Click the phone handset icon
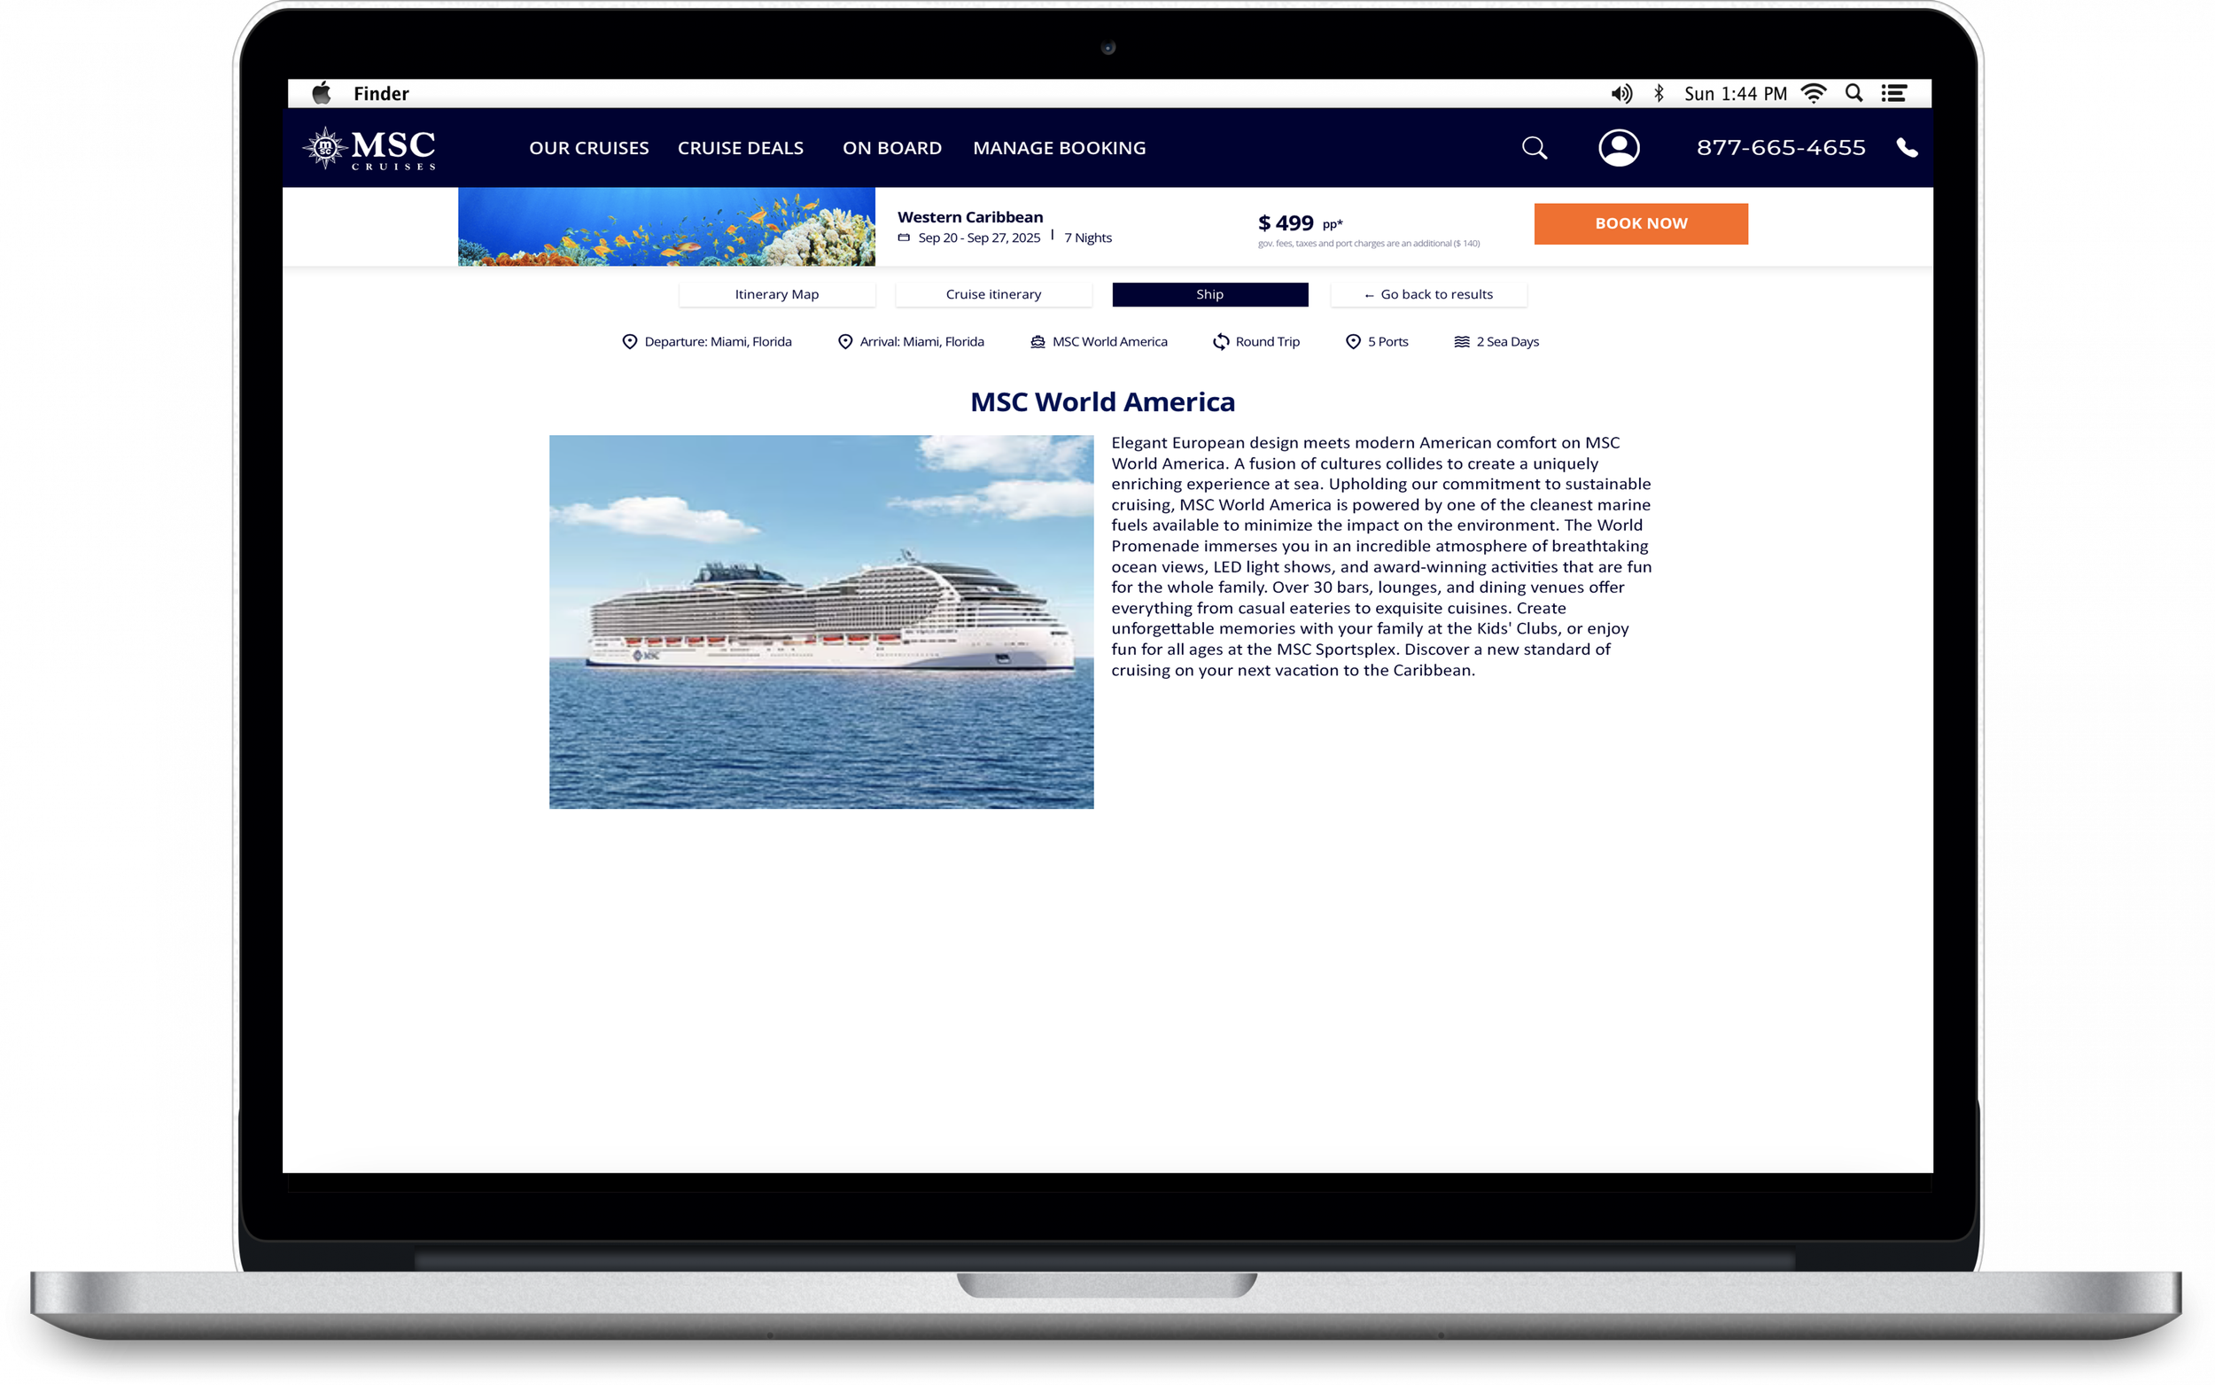Screen dimensions: 2215x1385 click(x=1907, y=147)
